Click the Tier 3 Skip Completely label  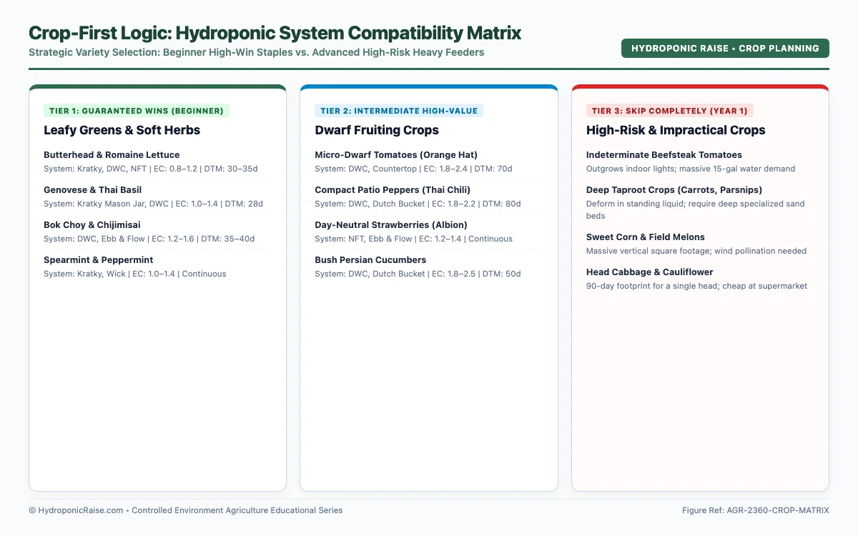(670, 111)
